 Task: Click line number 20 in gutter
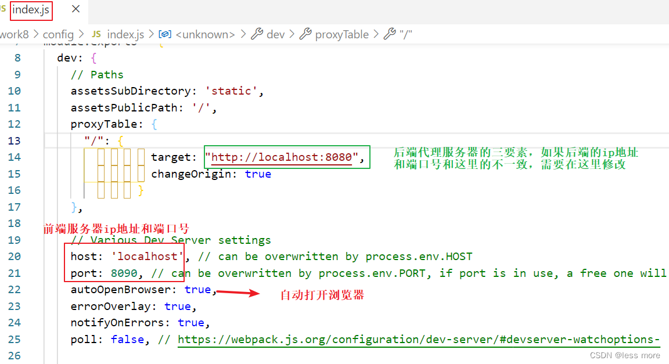pyautogui.click(x=14, y=257)
